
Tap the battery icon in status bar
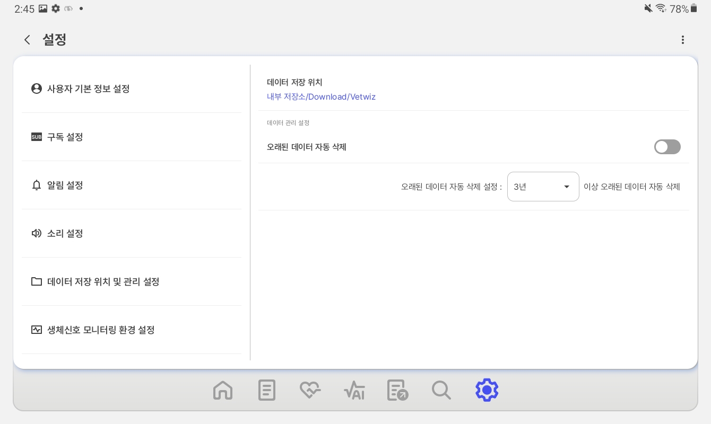(693, 8)
